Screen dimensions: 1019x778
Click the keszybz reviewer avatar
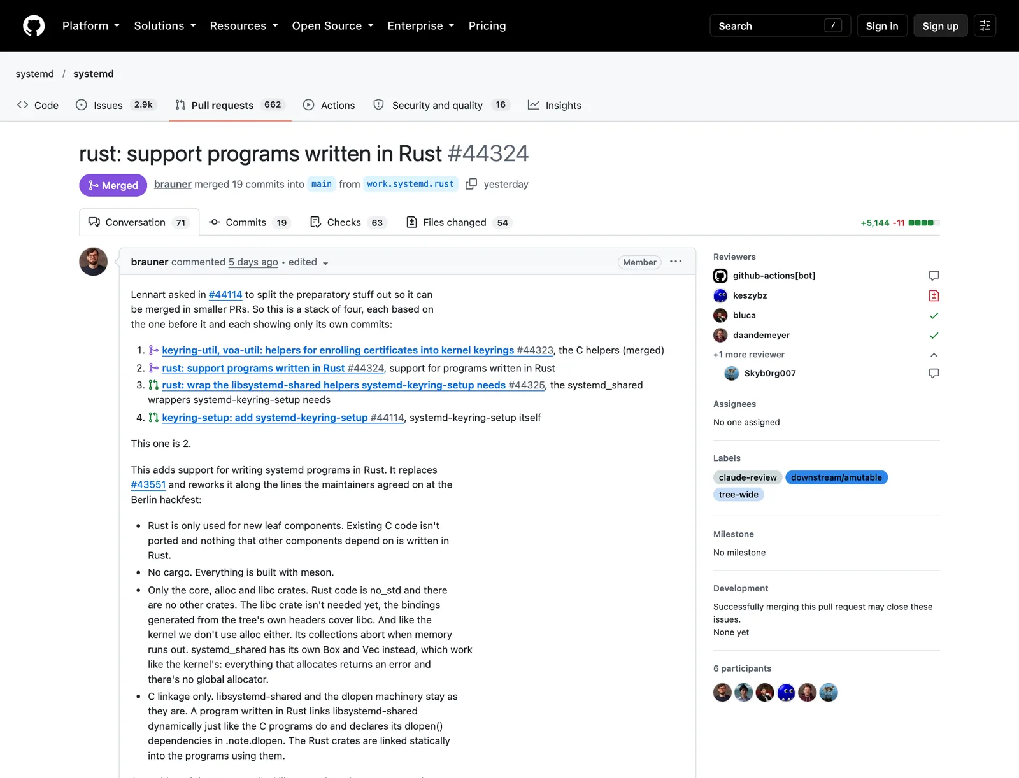[720, 295]
